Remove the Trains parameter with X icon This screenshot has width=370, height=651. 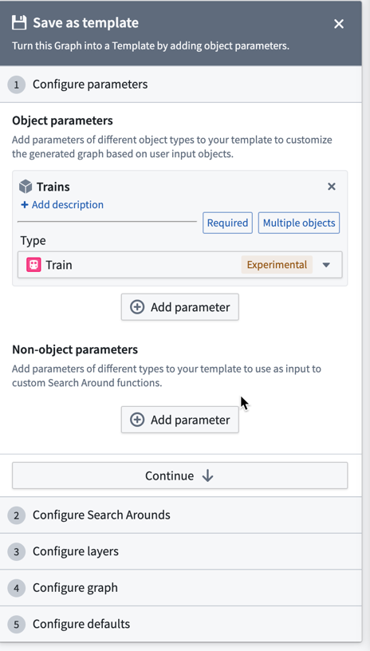click(x=332, y=187)
